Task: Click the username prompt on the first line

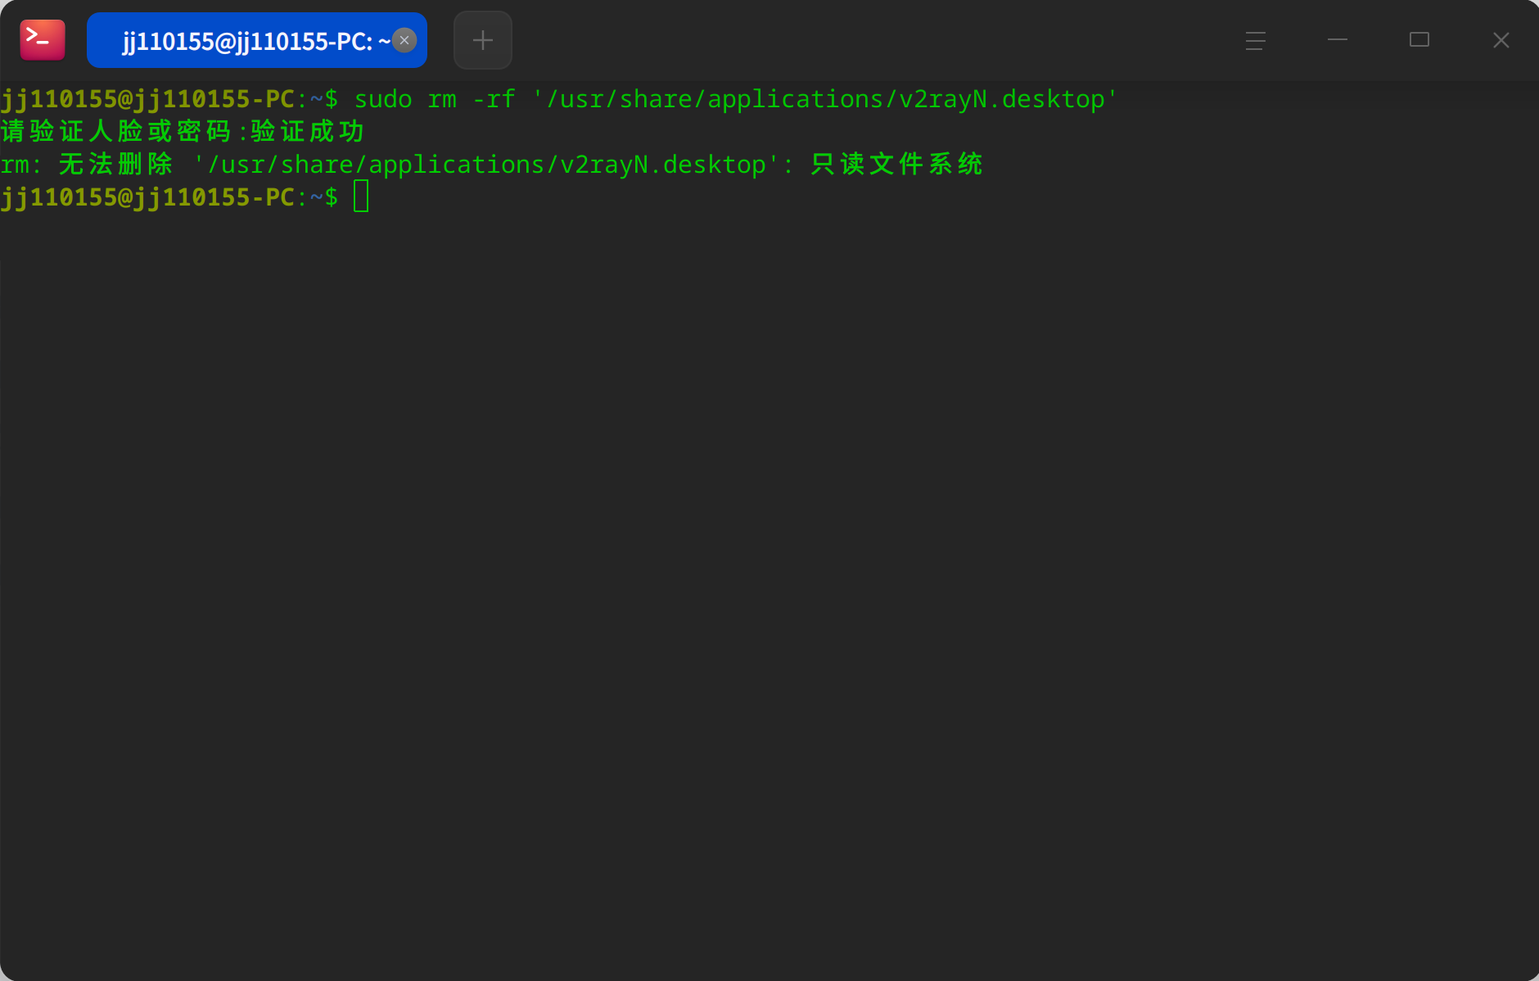Action: pos(147,99)
